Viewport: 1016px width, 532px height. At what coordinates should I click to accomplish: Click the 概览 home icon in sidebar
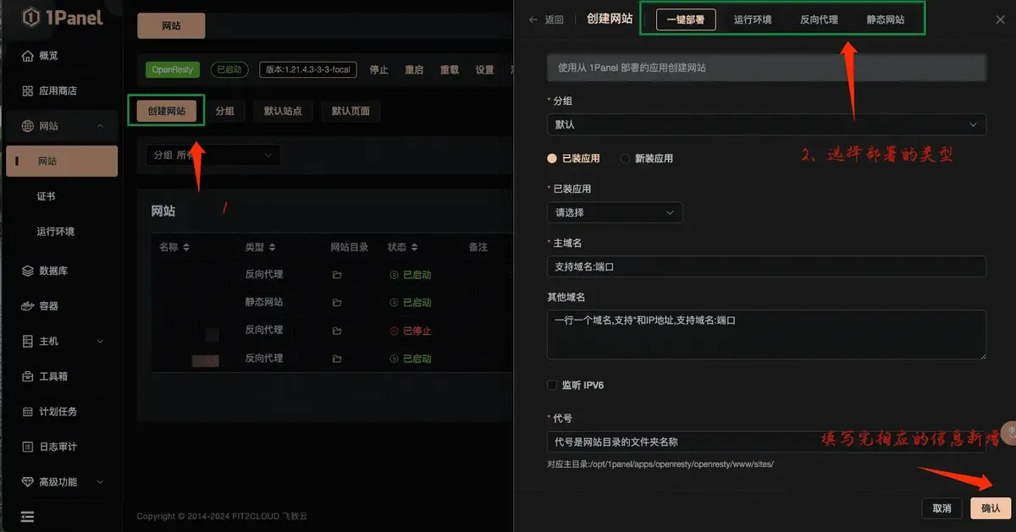pyautogui.click(x=27, y=56)
